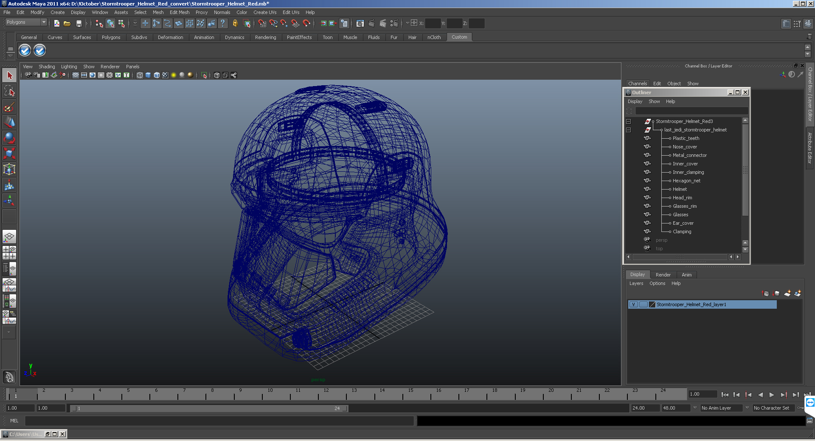This screenshot has width=815, height=441.
Task: Toggle visibility V box of Stormtrooper_Helmet_Red_layer1
Action: coord(633,304)
